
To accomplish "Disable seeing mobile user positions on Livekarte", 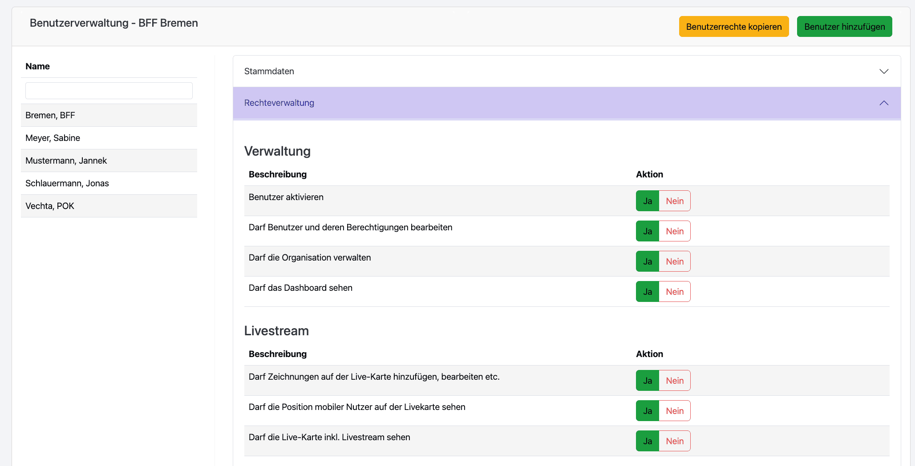I will tap(674, 411).
